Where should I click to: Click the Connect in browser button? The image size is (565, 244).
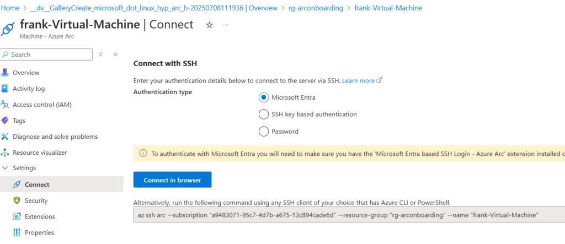tap(172, 180)
